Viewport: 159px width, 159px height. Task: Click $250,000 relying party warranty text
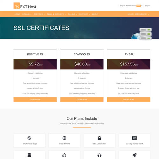tap(82, 93)
